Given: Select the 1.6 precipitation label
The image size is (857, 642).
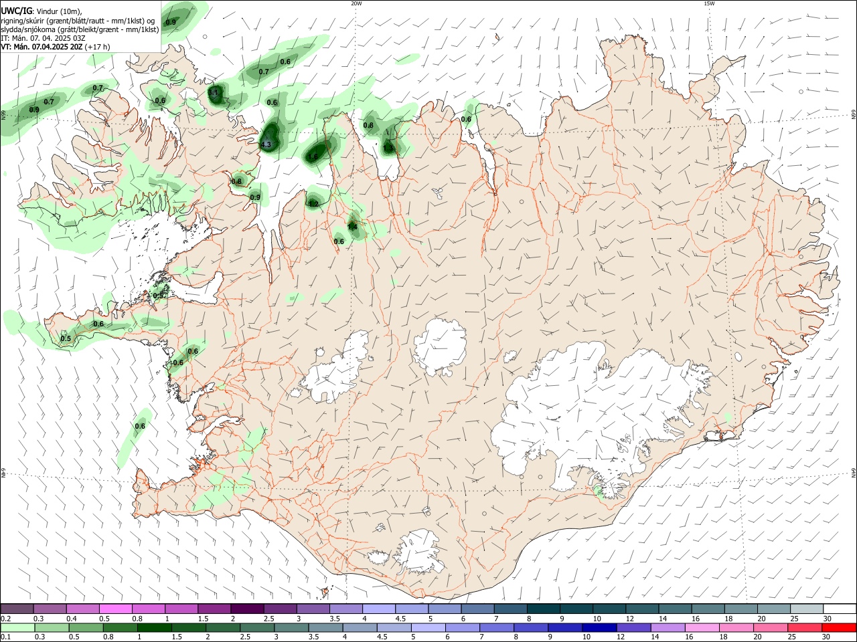Looking at the screenshot, I should 313,157.
